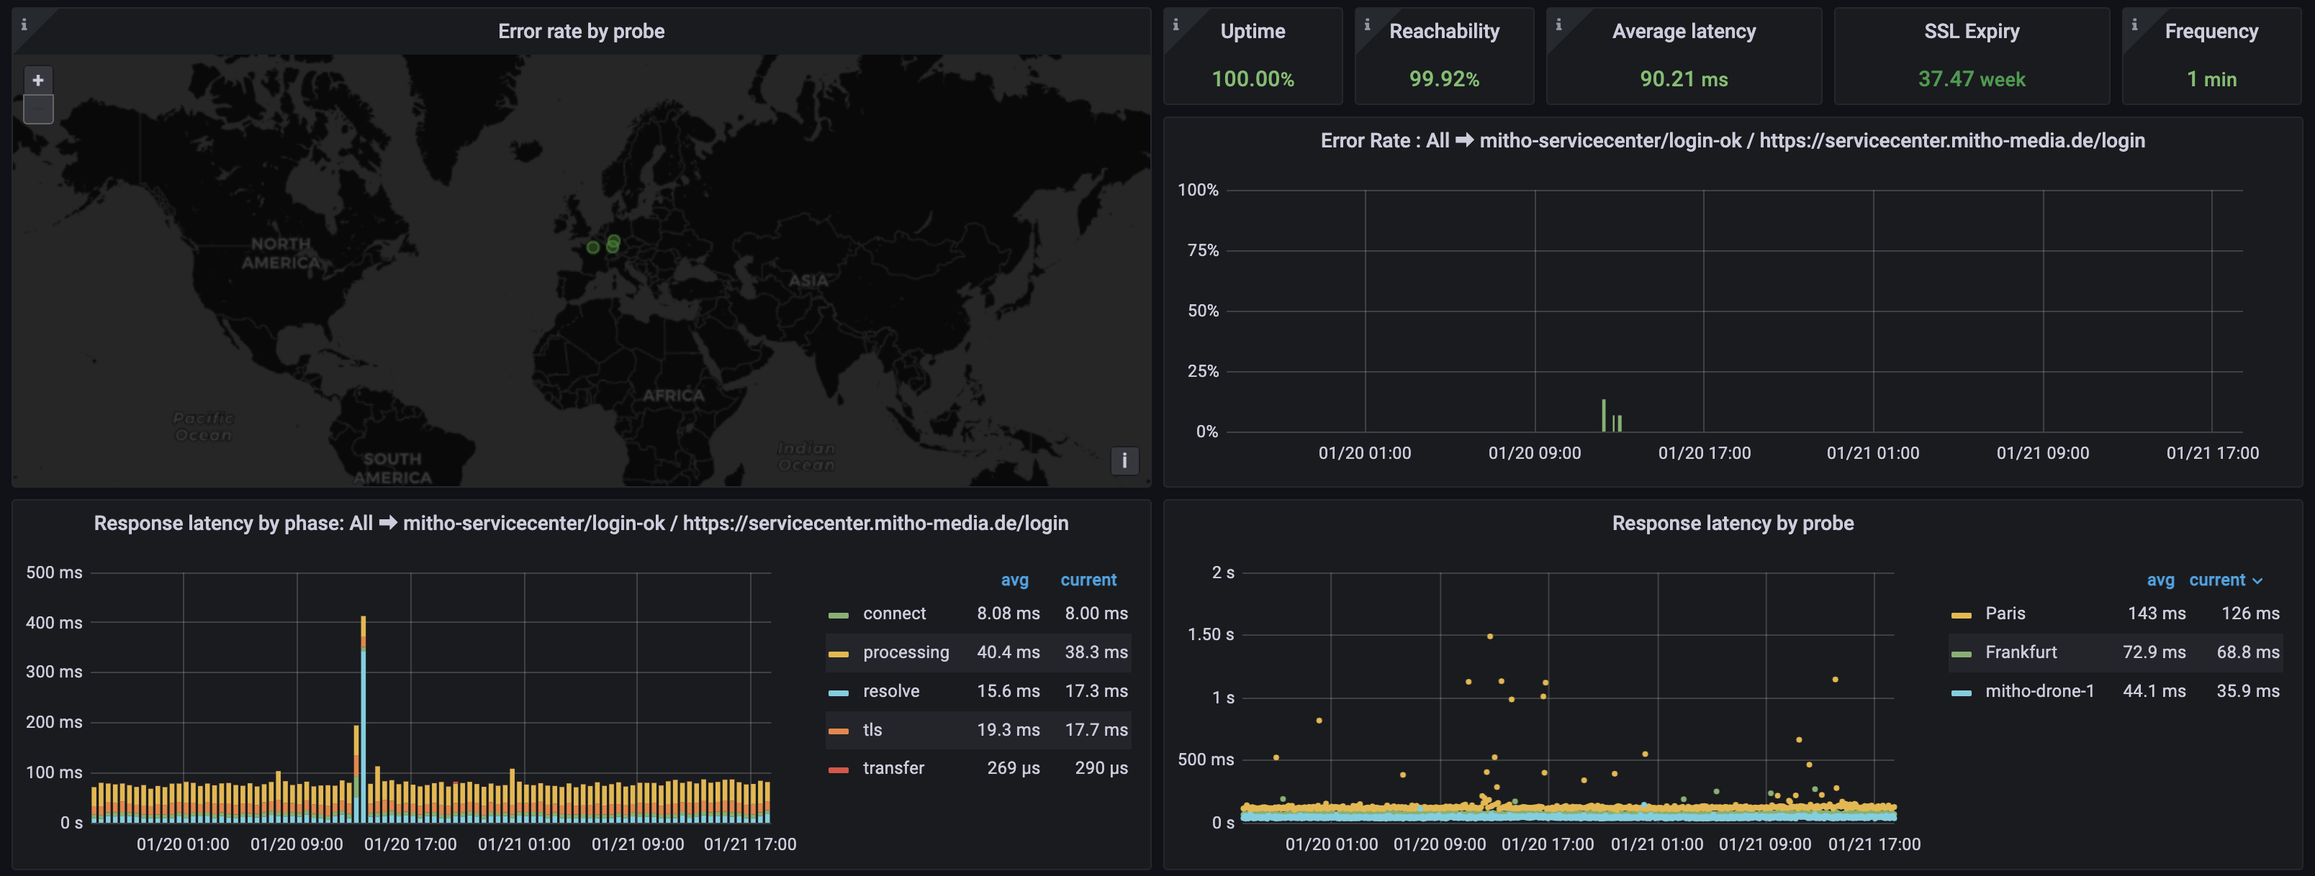Open the Average latency panel title menu
Screen dimensions: 2315x876
click(x=1684, y=32)
